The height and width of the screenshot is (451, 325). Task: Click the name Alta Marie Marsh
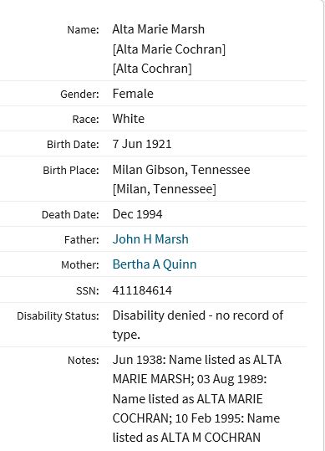tap(159, 29)
